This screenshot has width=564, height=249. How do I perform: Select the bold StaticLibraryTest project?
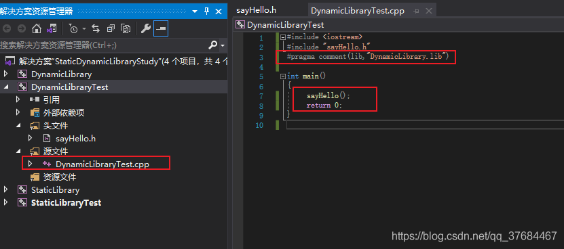coord(67,203)
